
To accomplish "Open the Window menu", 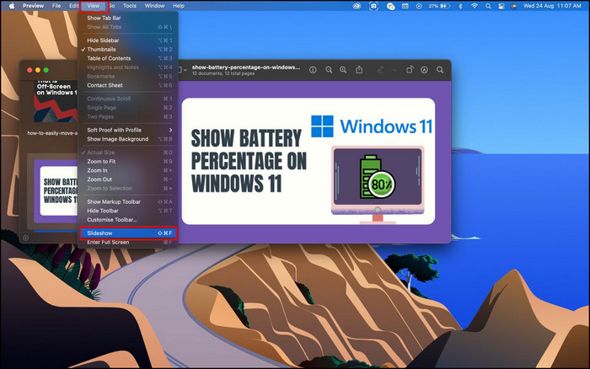I will [x=154, y=6].
